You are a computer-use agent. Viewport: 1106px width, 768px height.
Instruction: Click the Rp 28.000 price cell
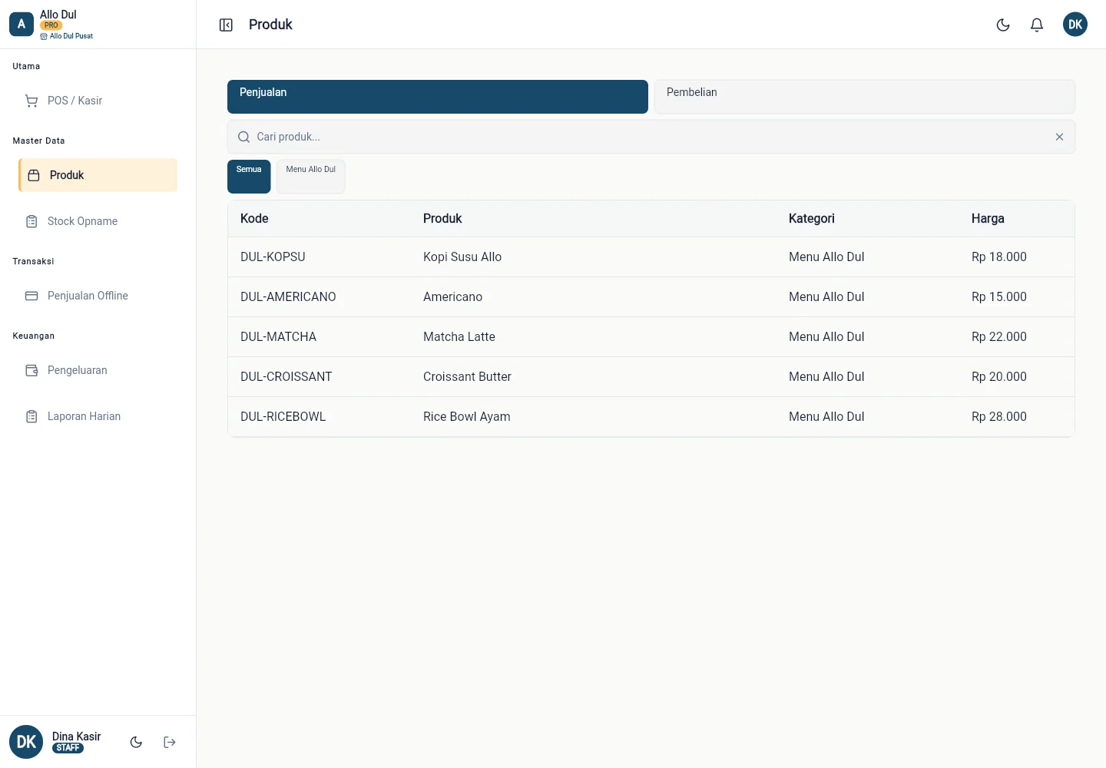pos(999,417)
